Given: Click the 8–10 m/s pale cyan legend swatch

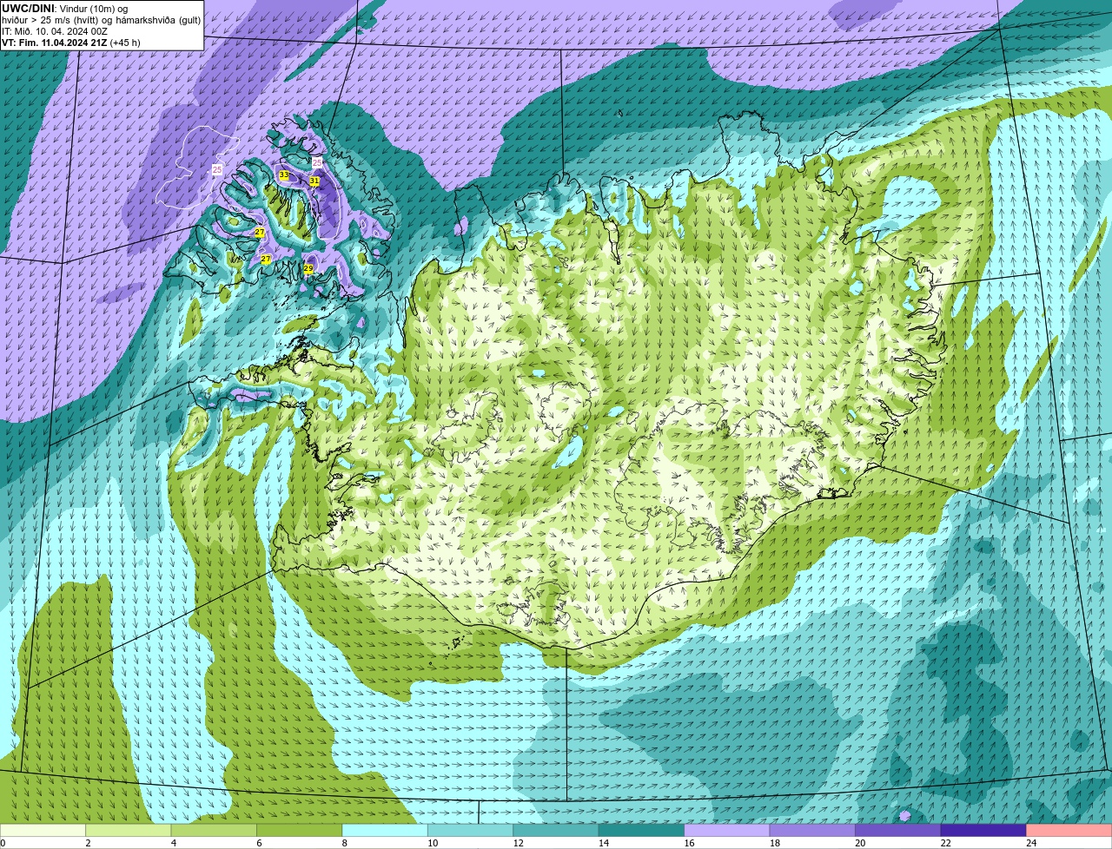Looking at the screenshot, I should pos(386,830).
